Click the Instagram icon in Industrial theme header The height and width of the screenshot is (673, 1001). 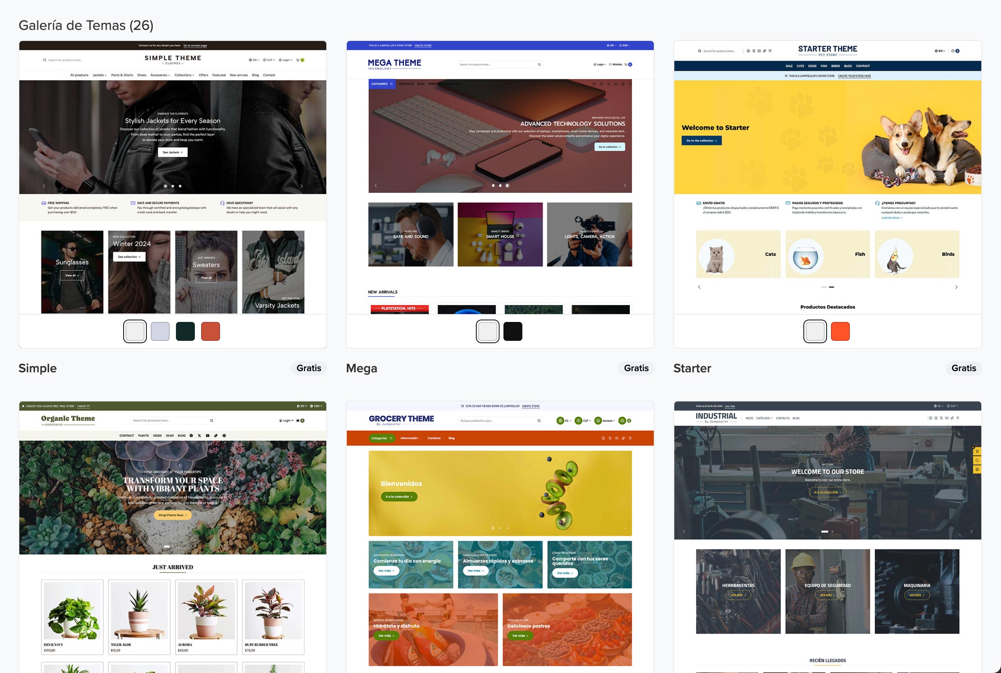pos(930,418)
